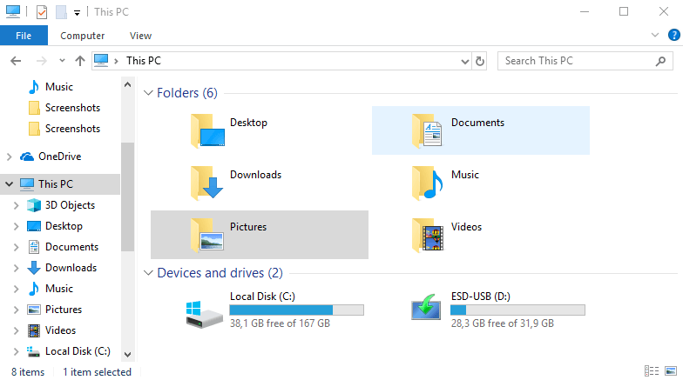Go up one level with the up arrow

[x=80, y=61]
